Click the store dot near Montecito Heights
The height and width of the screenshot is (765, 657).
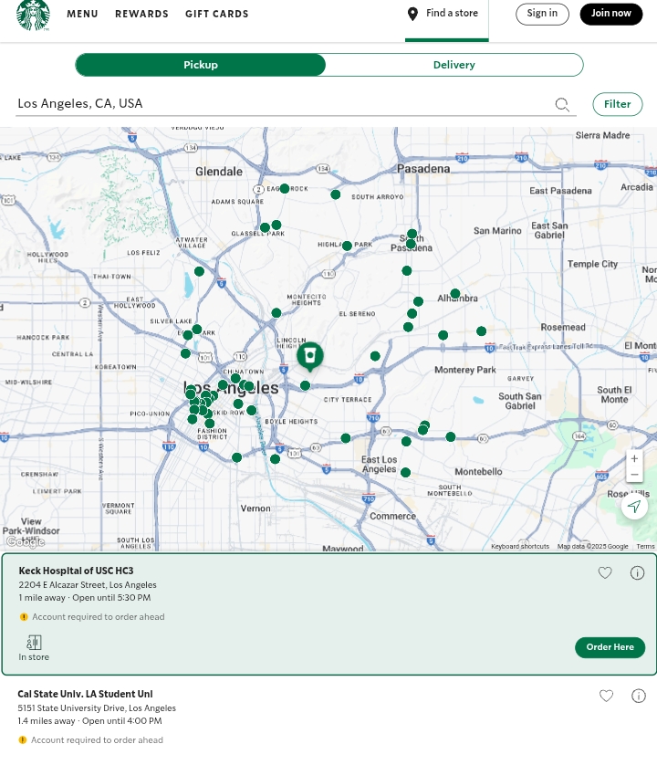point(276,313)
